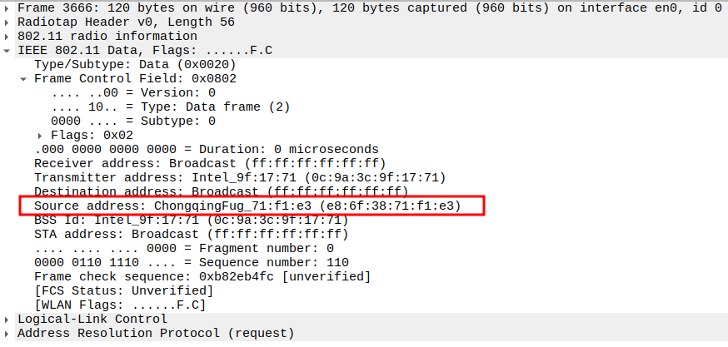Select the Type/Subtype: Data row

pyautogui.click(x=135, y=64)
